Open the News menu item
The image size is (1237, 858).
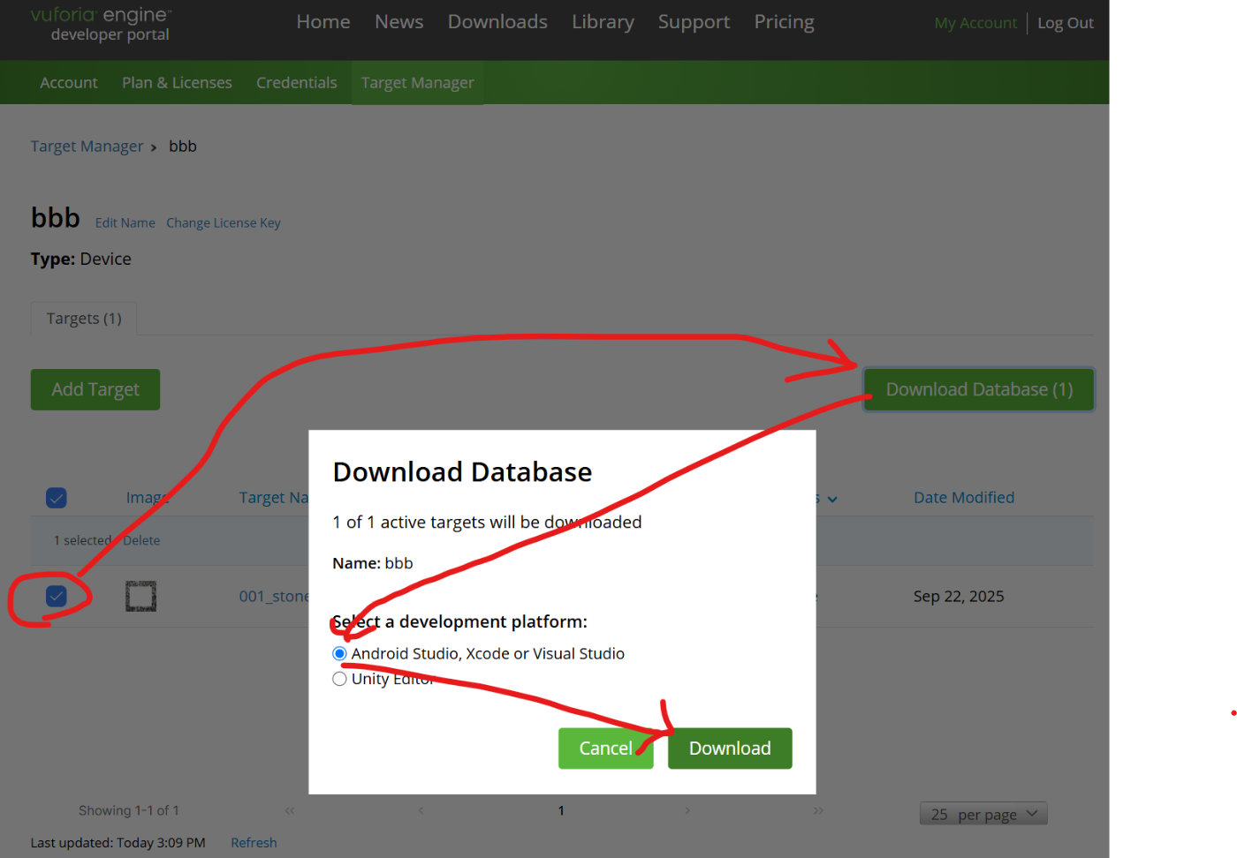tap(399, 22)
